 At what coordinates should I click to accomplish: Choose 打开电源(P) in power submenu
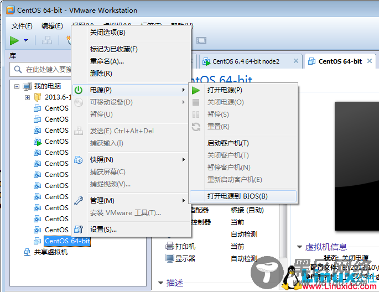pos(225,90)
